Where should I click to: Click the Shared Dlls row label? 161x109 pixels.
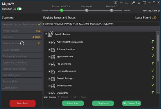click(x=62, y=93)
